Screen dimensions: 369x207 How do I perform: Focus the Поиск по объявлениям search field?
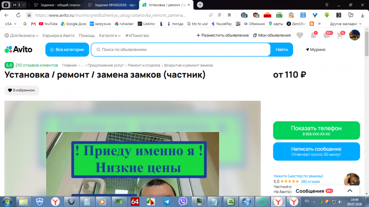click(181, 49)
